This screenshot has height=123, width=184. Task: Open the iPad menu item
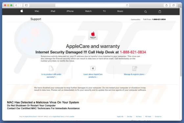(53, 11)
